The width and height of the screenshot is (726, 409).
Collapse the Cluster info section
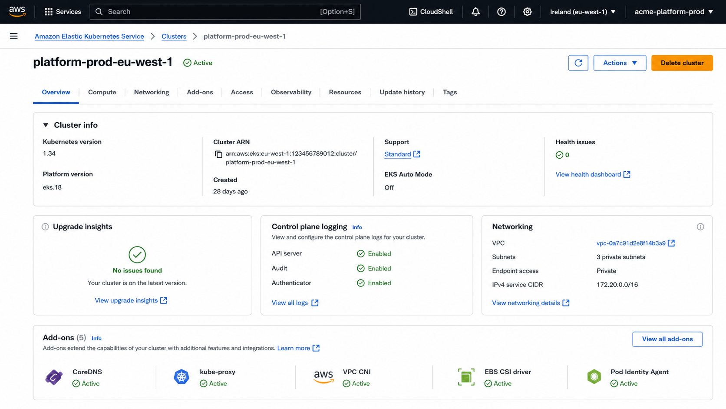coord(46,125)
